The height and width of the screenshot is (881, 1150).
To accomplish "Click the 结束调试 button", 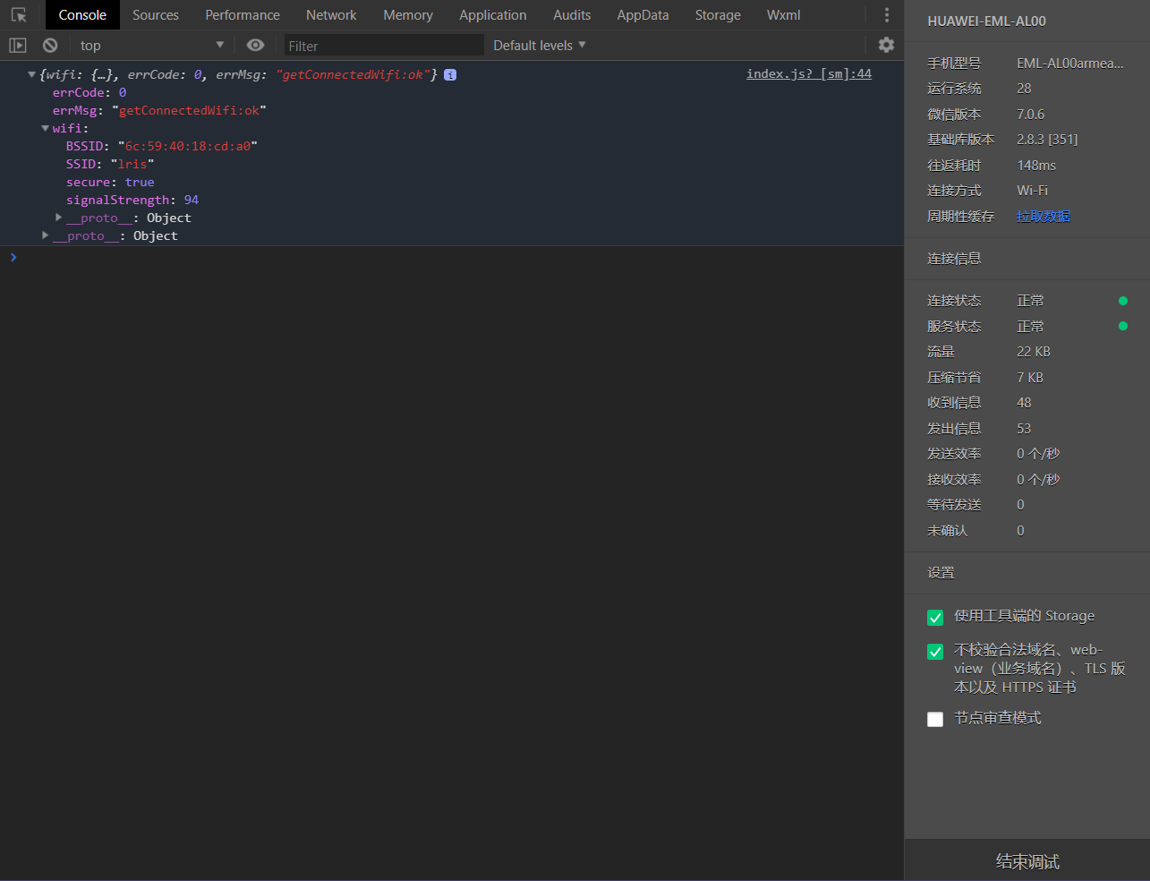I will (1027, 861).
